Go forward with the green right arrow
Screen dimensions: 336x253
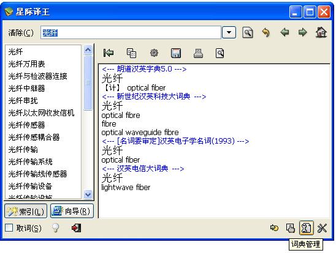tap(302, 32)
